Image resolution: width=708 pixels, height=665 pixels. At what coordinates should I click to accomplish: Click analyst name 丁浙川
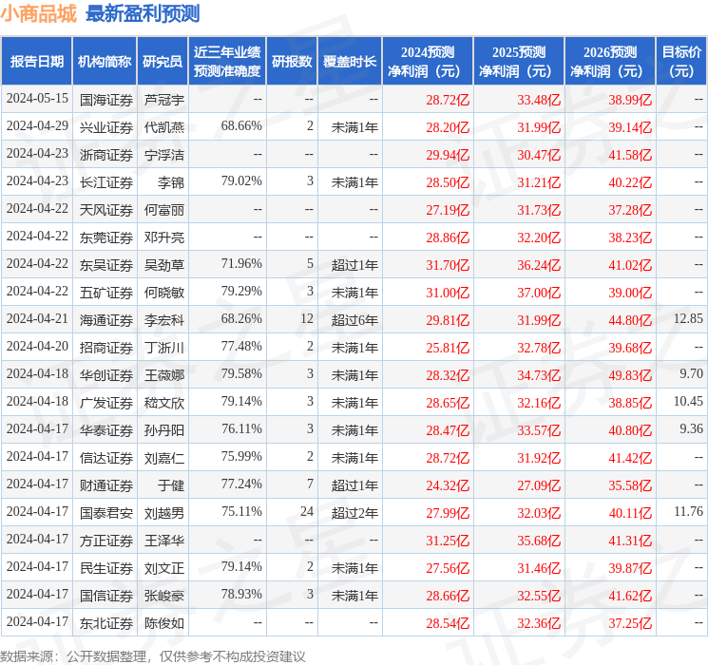163,348
